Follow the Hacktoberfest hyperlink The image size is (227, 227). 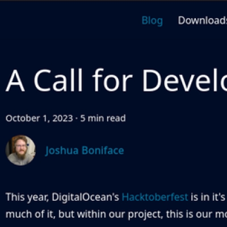coord(155,197)
